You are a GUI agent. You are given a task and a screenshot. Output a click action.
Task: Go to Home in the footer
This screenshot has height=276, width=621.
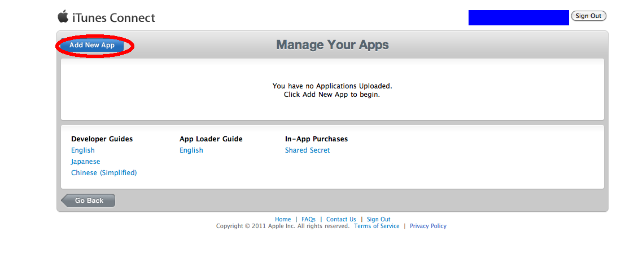[x=283, y=219]
